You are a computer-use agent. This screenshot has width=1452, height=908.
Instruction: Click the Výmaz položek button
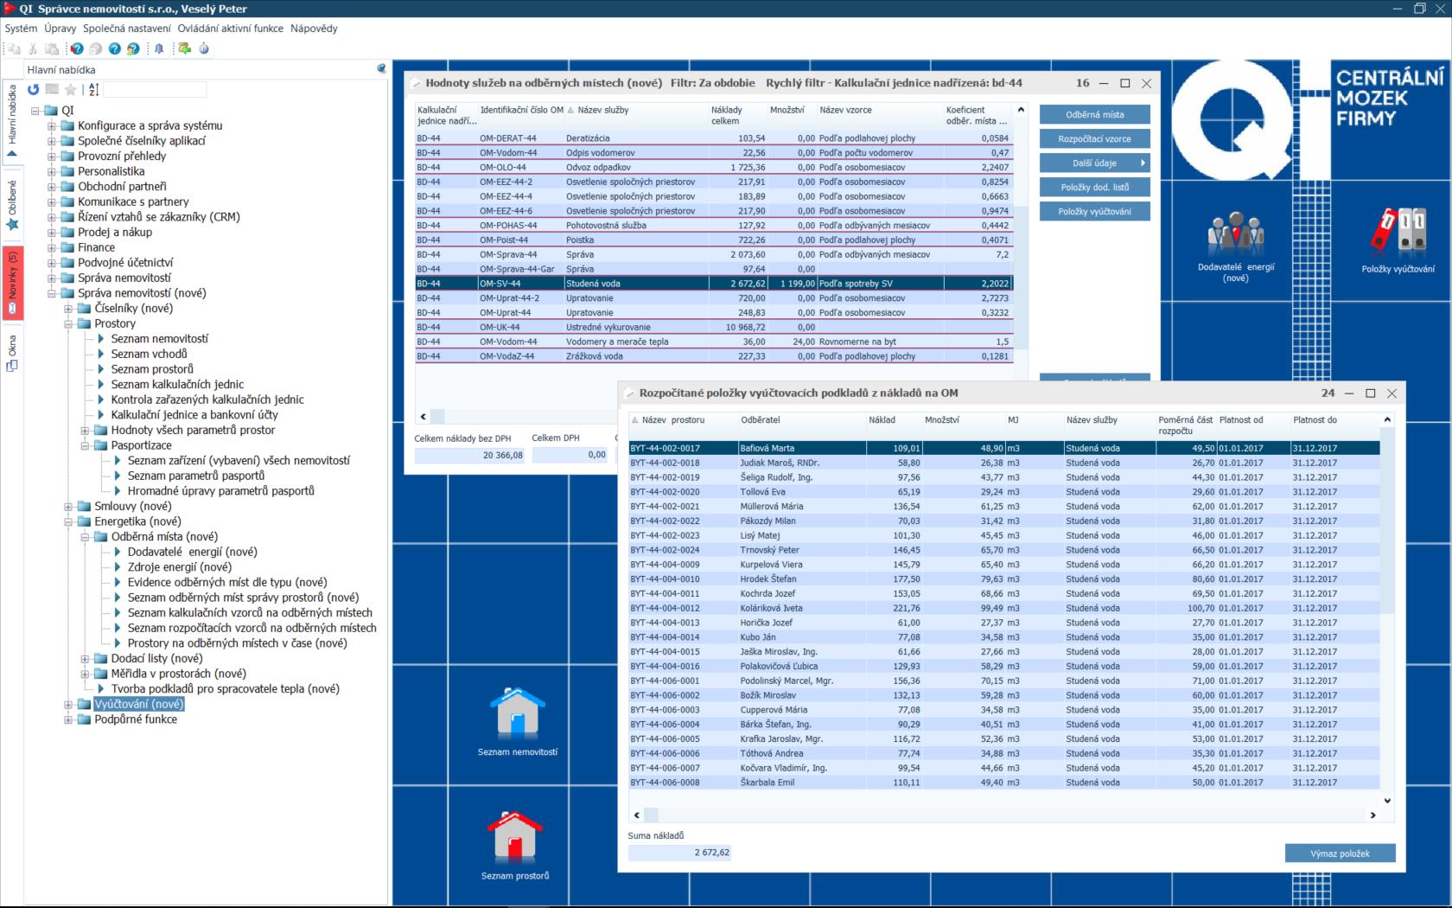[1340, 854]
